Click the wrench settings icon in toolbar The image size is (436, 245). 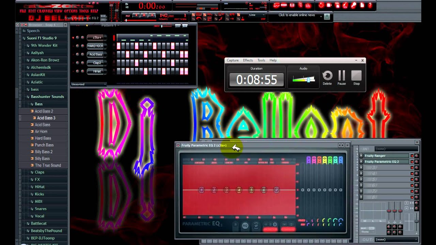tap(354, 5)
